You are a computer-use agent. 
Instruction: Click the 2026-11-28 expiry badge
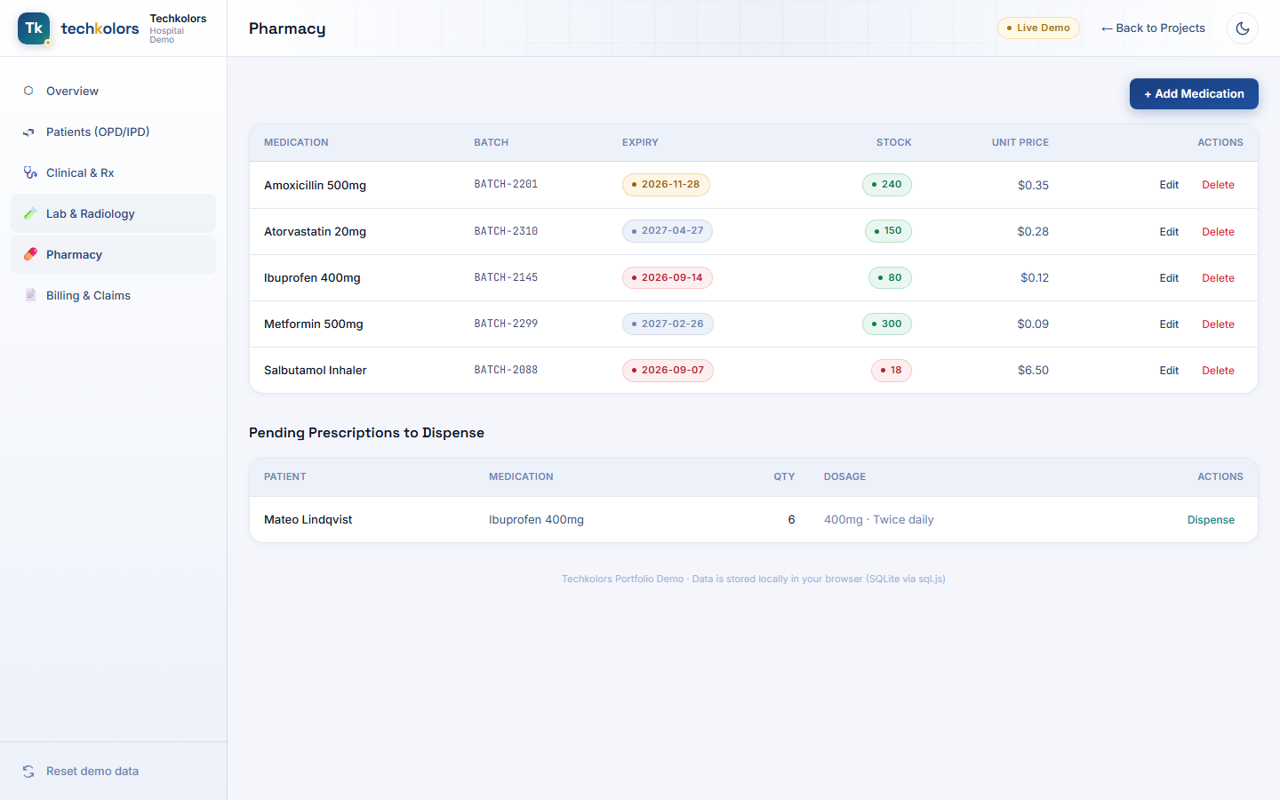[x=666, y=185]
